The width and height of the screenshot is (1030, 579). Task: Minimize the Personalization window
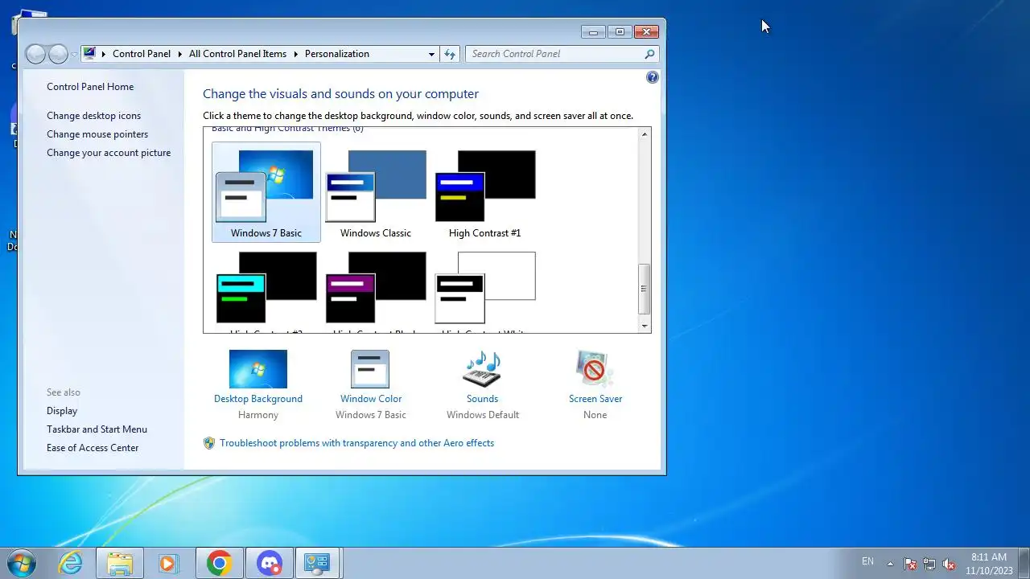click(x=593, y=32)
